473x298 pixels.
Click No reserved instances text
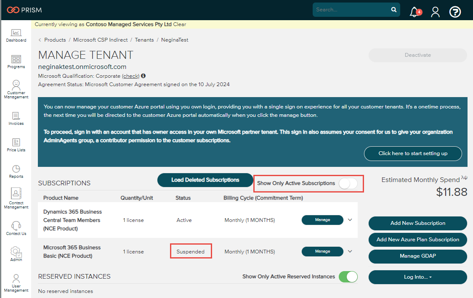(x=66, y=291)
